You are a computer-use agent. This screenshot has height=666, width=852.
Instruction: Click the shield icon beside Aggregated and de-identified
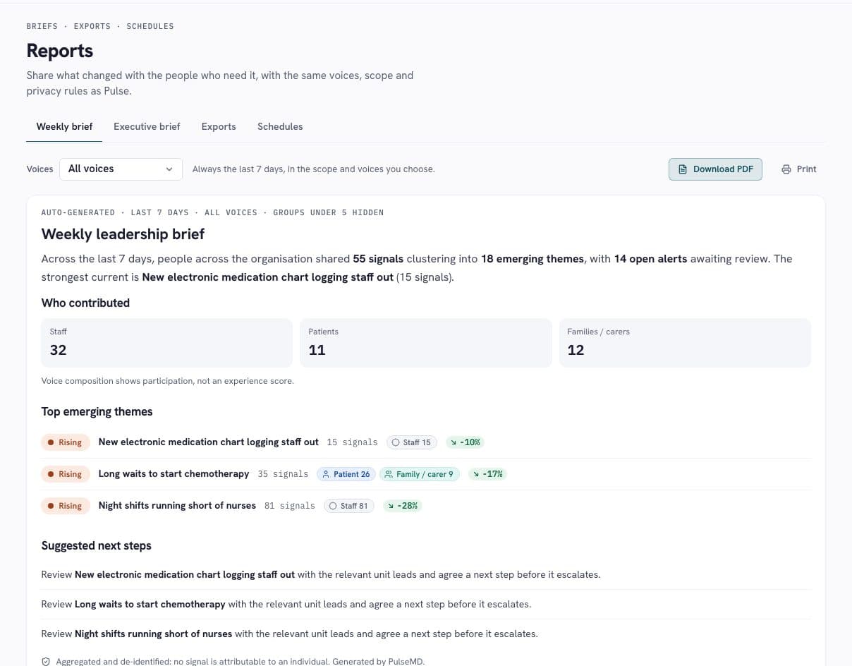46,662
